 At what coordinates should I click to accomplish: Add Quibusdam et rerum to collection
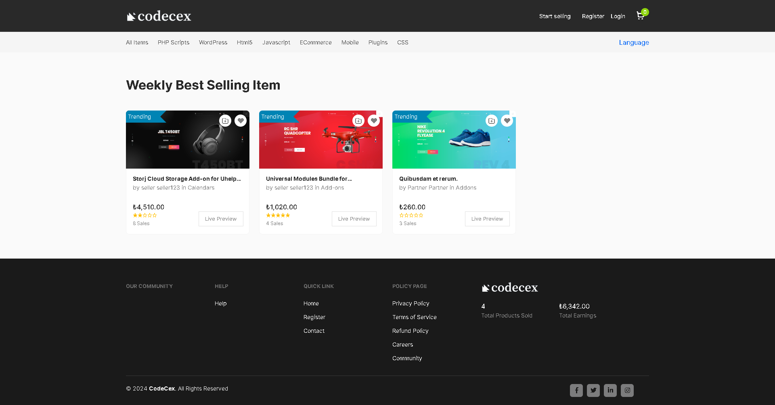tap(492, 121)
